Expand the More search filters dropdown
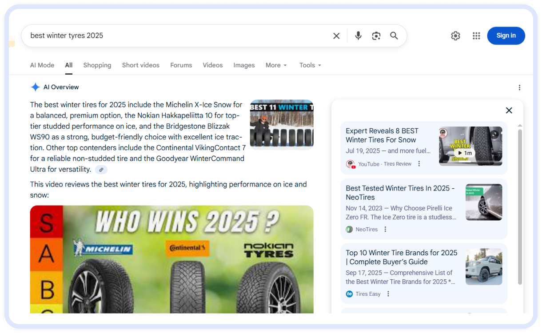Image resolution: width=542 pixels, height=333 pixels. coord(276,65)
